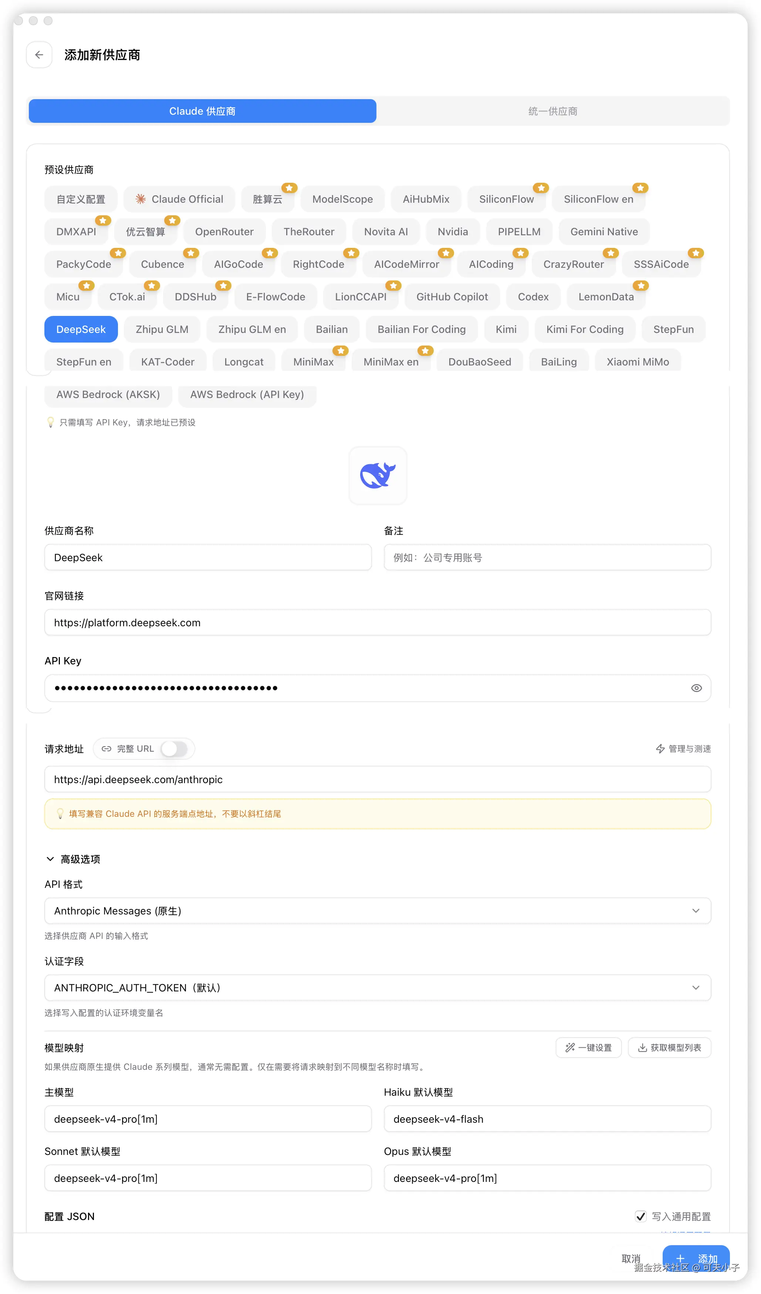761x1294 pixels.
Task: Select the GitHub Copilot preset
Action: (451, 297)
